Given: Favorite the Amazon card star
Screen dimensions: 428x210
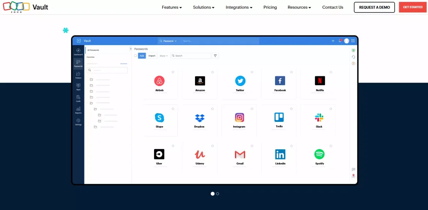Looking at the screenshot, I should [x=213, y=72].
